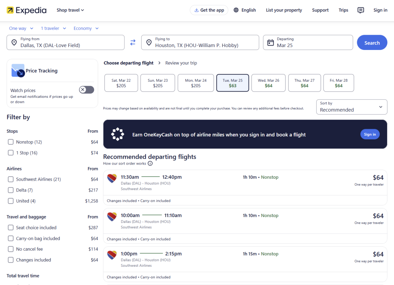Click the swap origin and destination arrows
Viewport: 394px width, 285px height.
(x=133, y=42)
